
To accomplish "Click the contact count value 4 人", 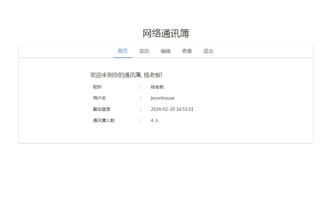I will click(155, 120).
